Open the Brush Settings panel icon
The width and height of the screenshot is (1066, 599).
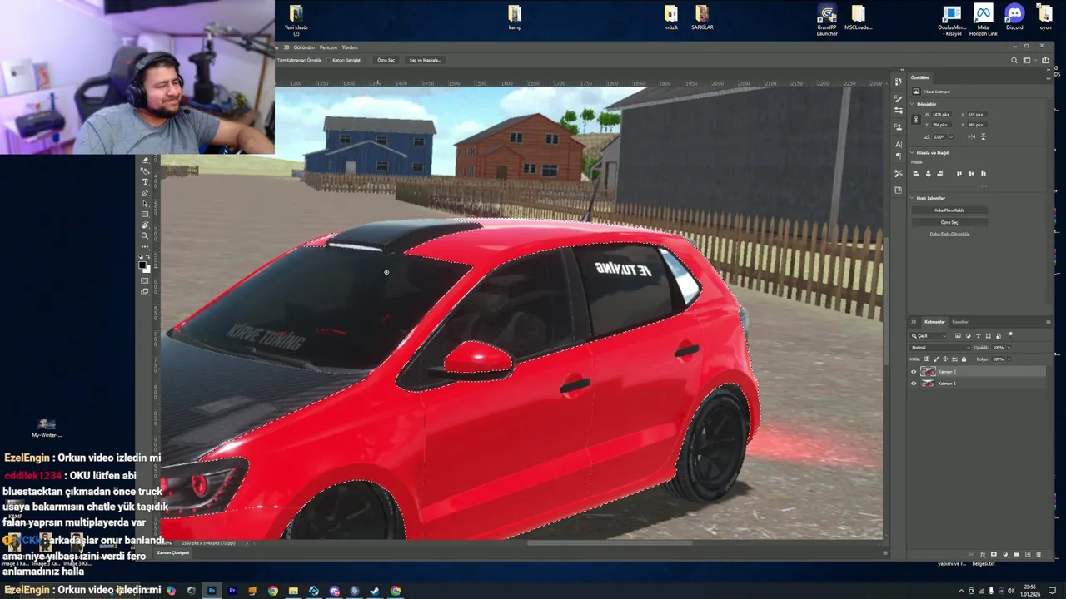[x=899, y=99]
